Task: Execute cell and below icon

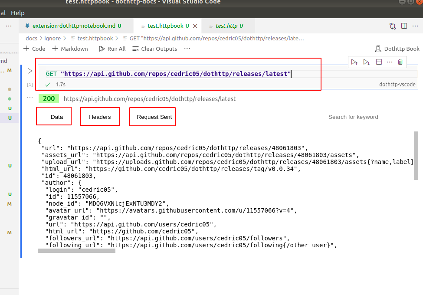Action: point(366,62)
